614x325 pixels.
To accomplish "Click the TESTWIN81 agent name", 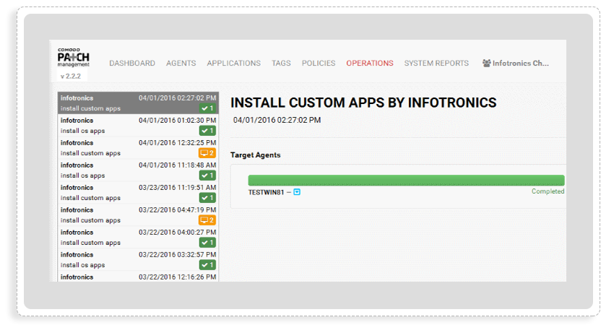I will coord(266,192).
